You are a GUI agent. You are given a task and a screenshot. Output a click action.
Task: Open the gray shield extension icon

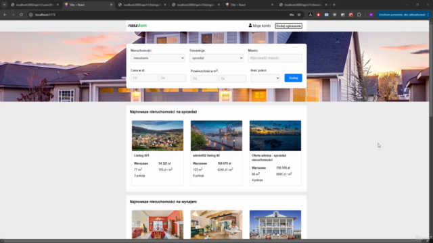[335, 15]
